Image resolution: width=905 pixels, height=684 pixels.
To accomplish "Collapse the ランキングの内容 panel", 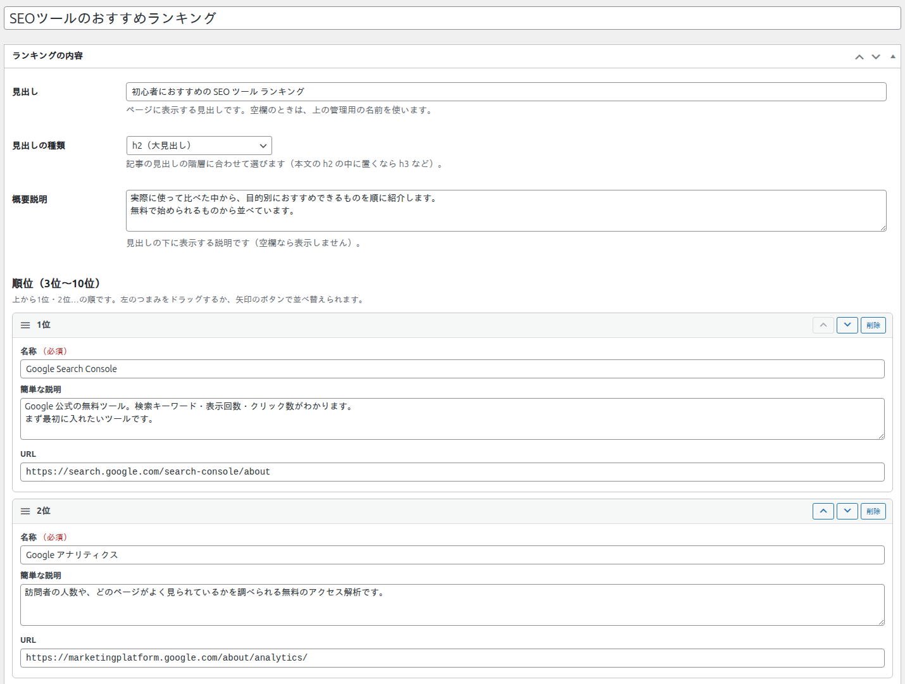I will coord(893,56).
